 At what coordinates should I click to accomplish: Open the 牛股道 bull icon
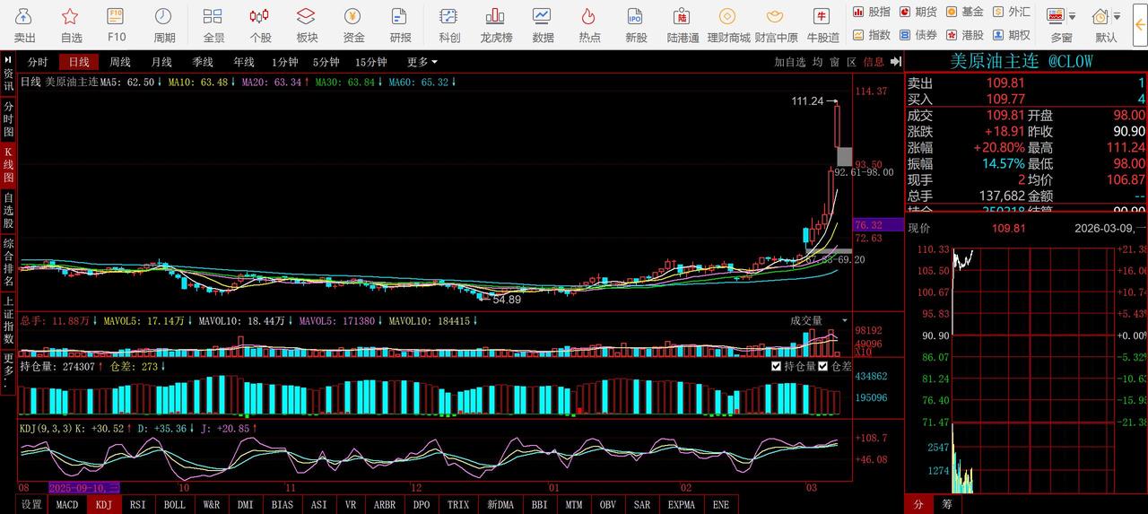(x=822, y=24)
